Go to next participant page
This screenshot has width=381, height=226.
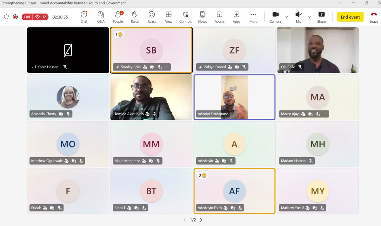point(201,220)
